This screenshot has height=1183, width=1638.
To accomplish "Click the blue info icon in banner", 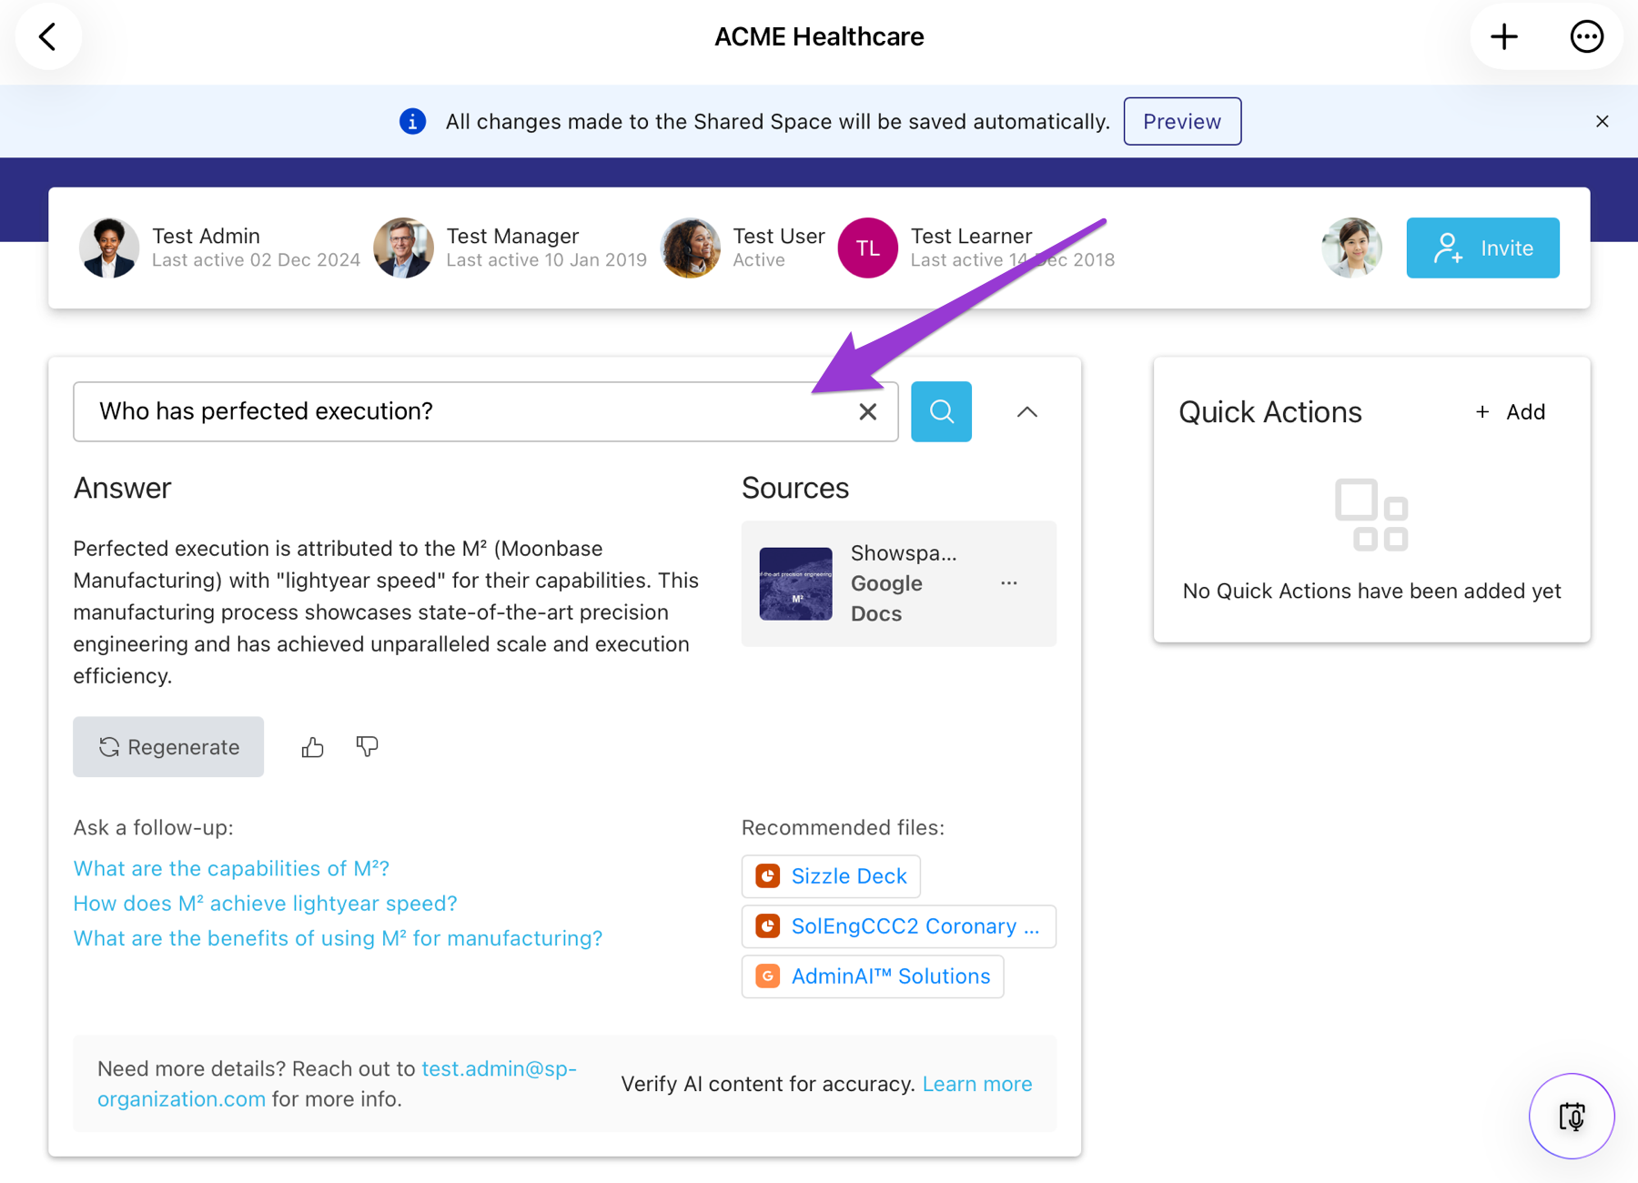I will (x=412, y=121).
